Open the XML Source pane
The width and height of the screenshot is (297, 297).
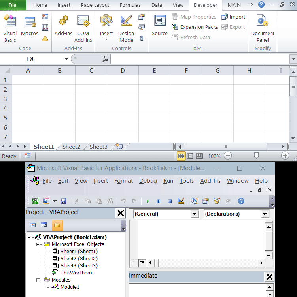(160, 26)
